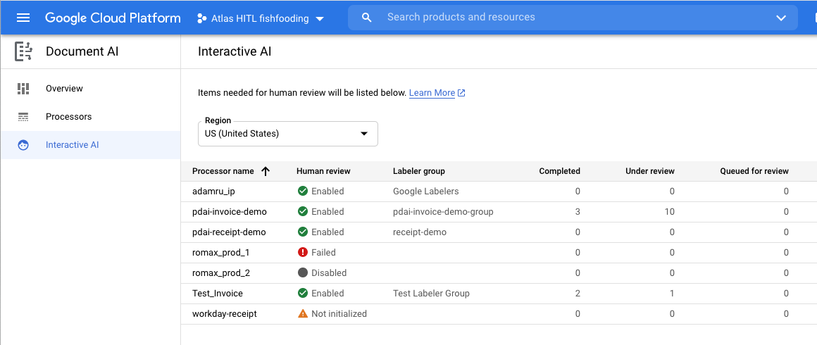Image resolution: width=817 pixels, height=345 pixels.
Task: Click the grey Disabled status icon
Action: 303,273
